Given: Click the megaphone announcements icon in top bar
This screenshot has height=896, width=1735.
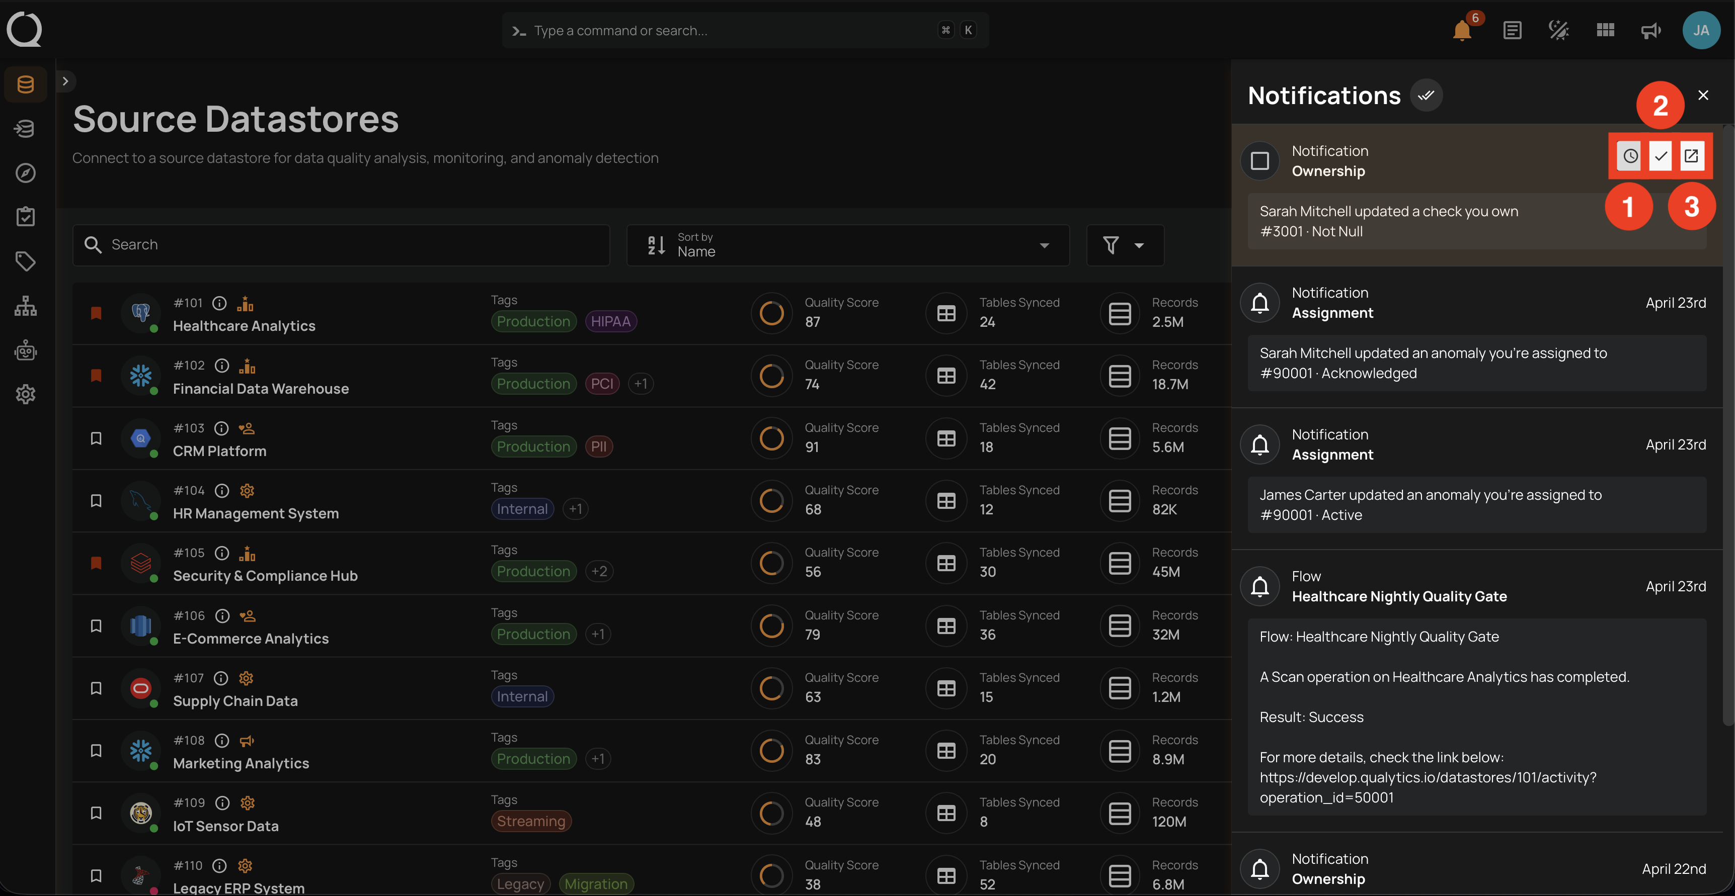Looking at the screenshot, I should 1651,30.
